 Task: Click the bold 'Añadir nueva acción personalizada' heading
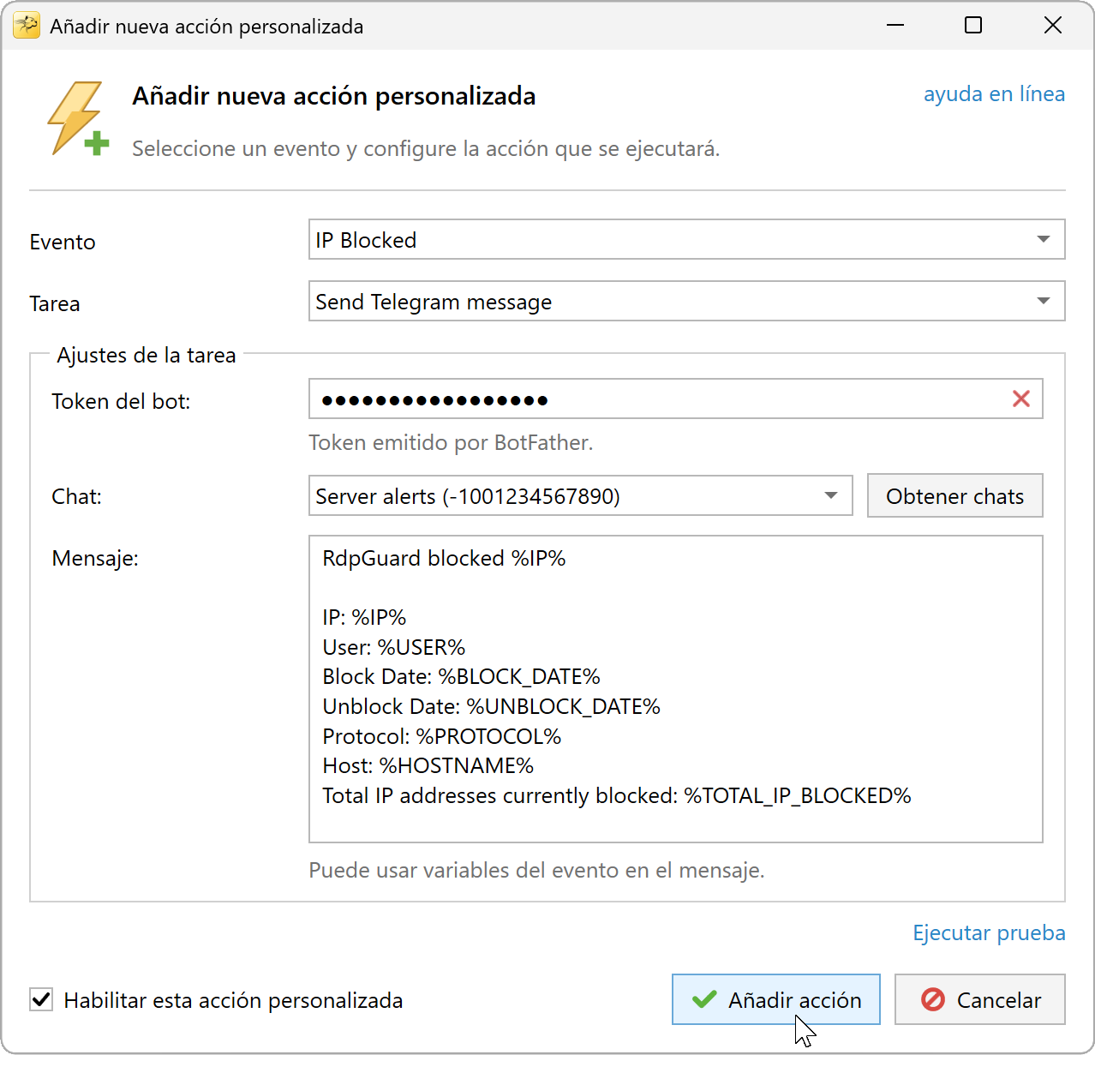(334, 96)
